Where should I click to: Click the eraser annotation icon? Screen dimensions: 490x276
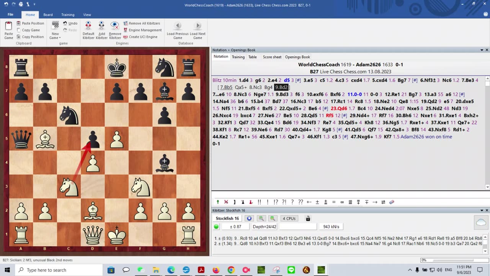(x=392, y=202)
